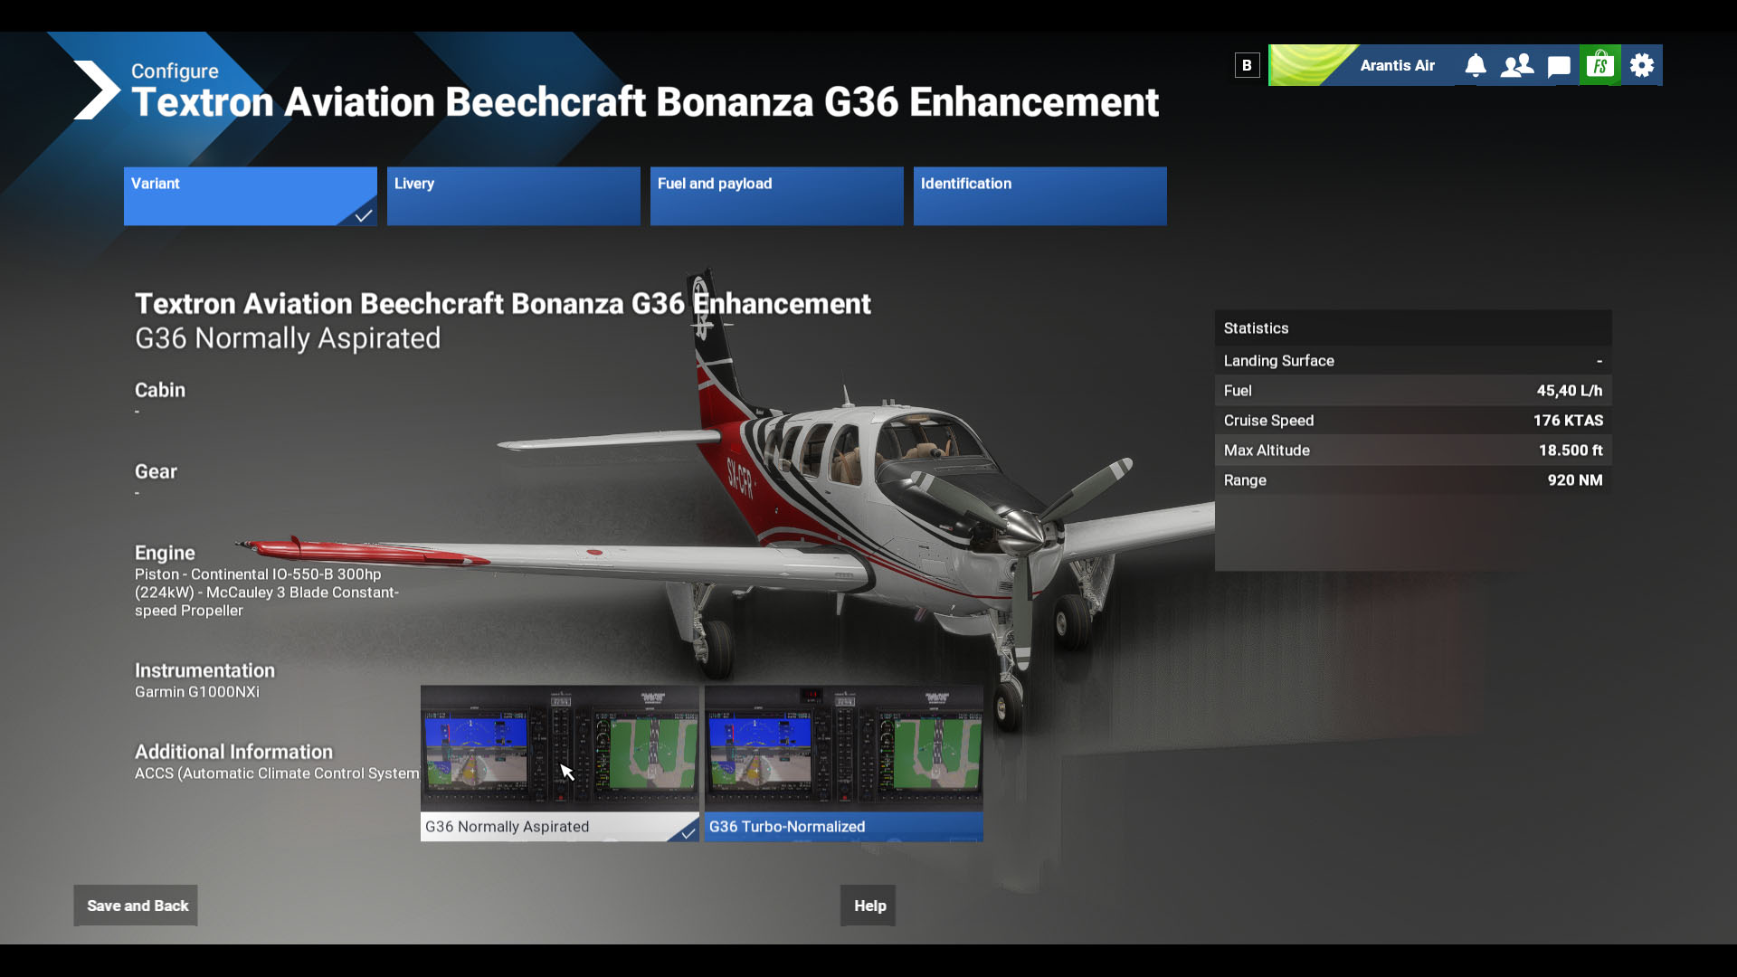1737x977 pixels.
Task: Click the Cruise Speed 176 KTAS value
Action: click(x=1568, y=421)
